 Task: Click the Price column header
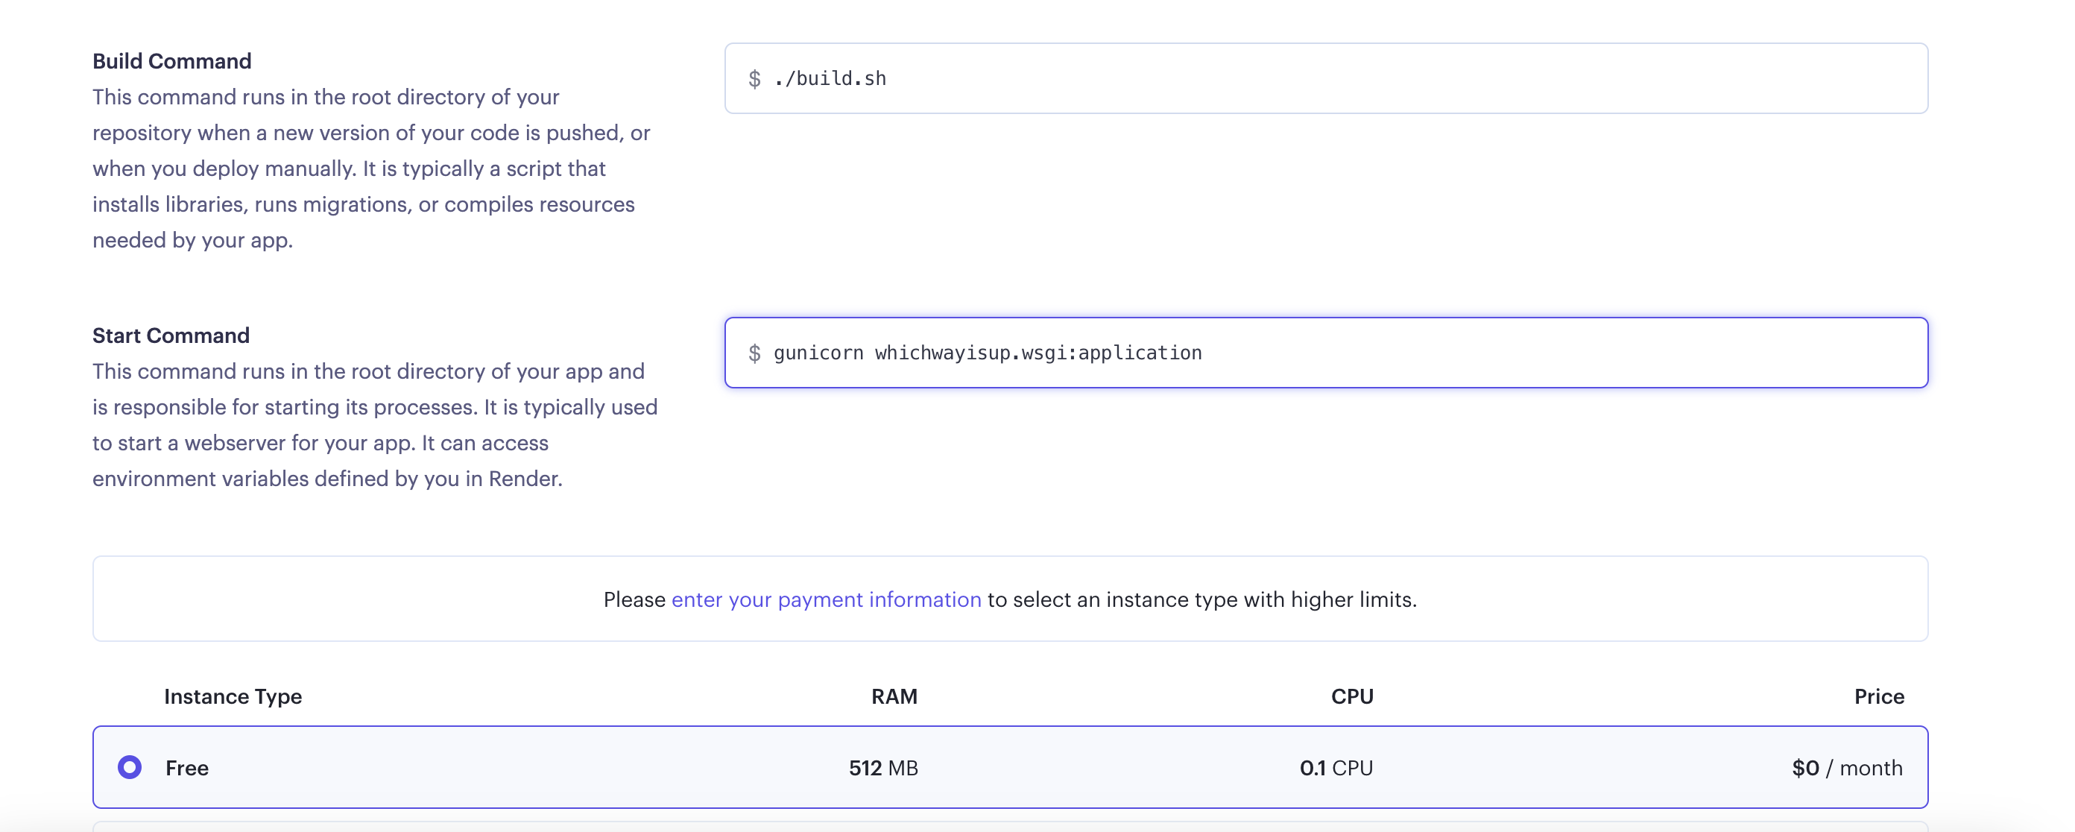tap(1878, 696)
